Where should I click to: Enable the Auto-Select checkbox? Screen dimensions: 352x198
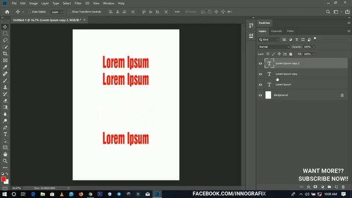point(29,12)
